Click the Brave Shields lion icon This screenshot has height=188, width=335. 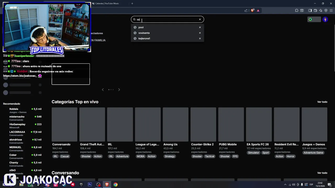click(x=252, y=10)
